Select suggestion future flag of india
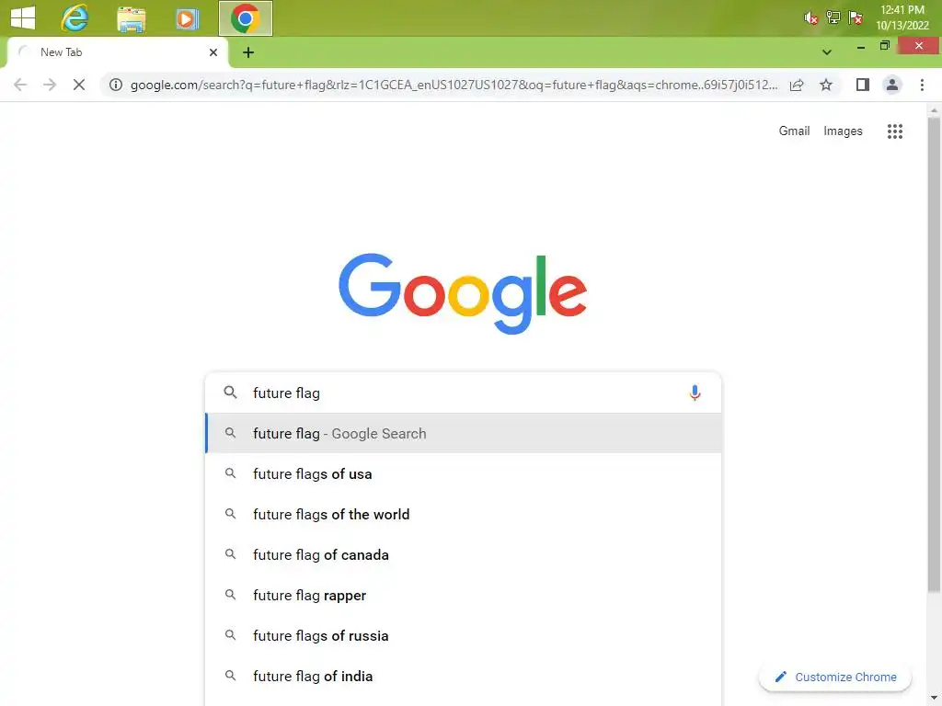942x706 pixels. 464,676
